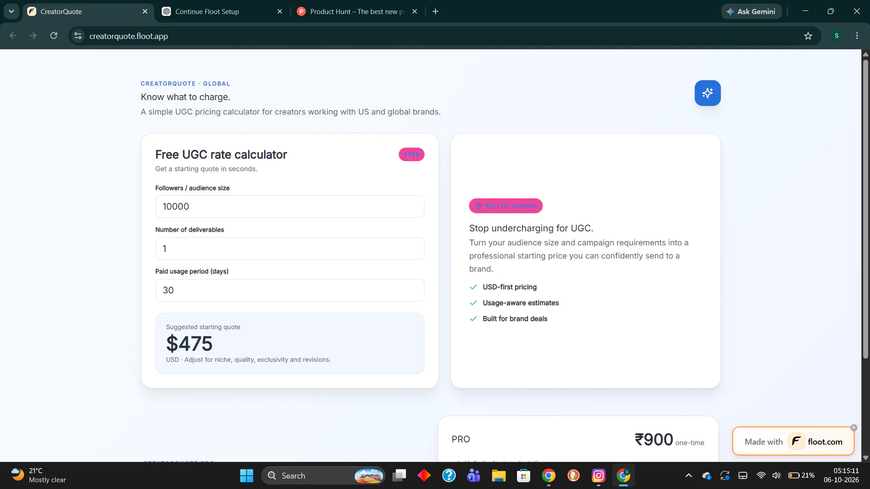
Task: Switch to the CreatorQuote tab
Action: [x=86, y=11]
